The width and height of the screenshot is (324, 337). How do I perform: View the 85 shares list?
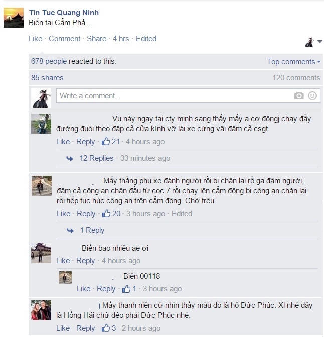click(x=47, y=78)
